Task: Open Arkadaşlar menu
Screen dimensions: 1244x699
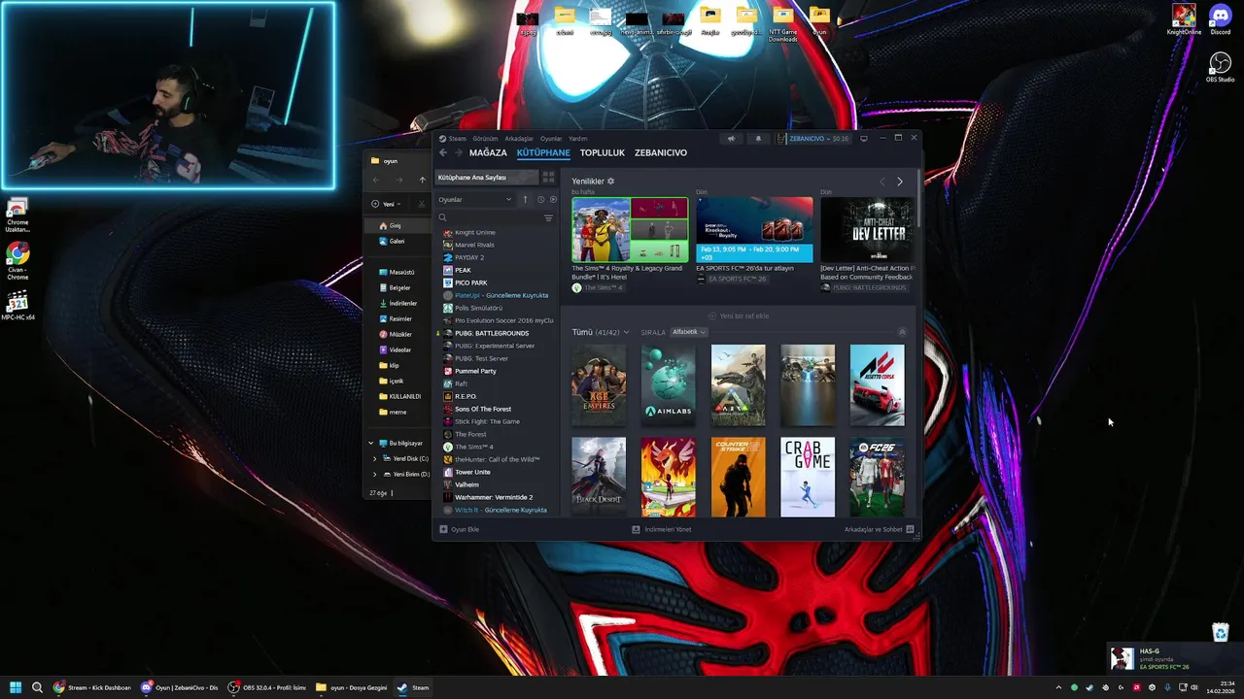Action: 519,139
